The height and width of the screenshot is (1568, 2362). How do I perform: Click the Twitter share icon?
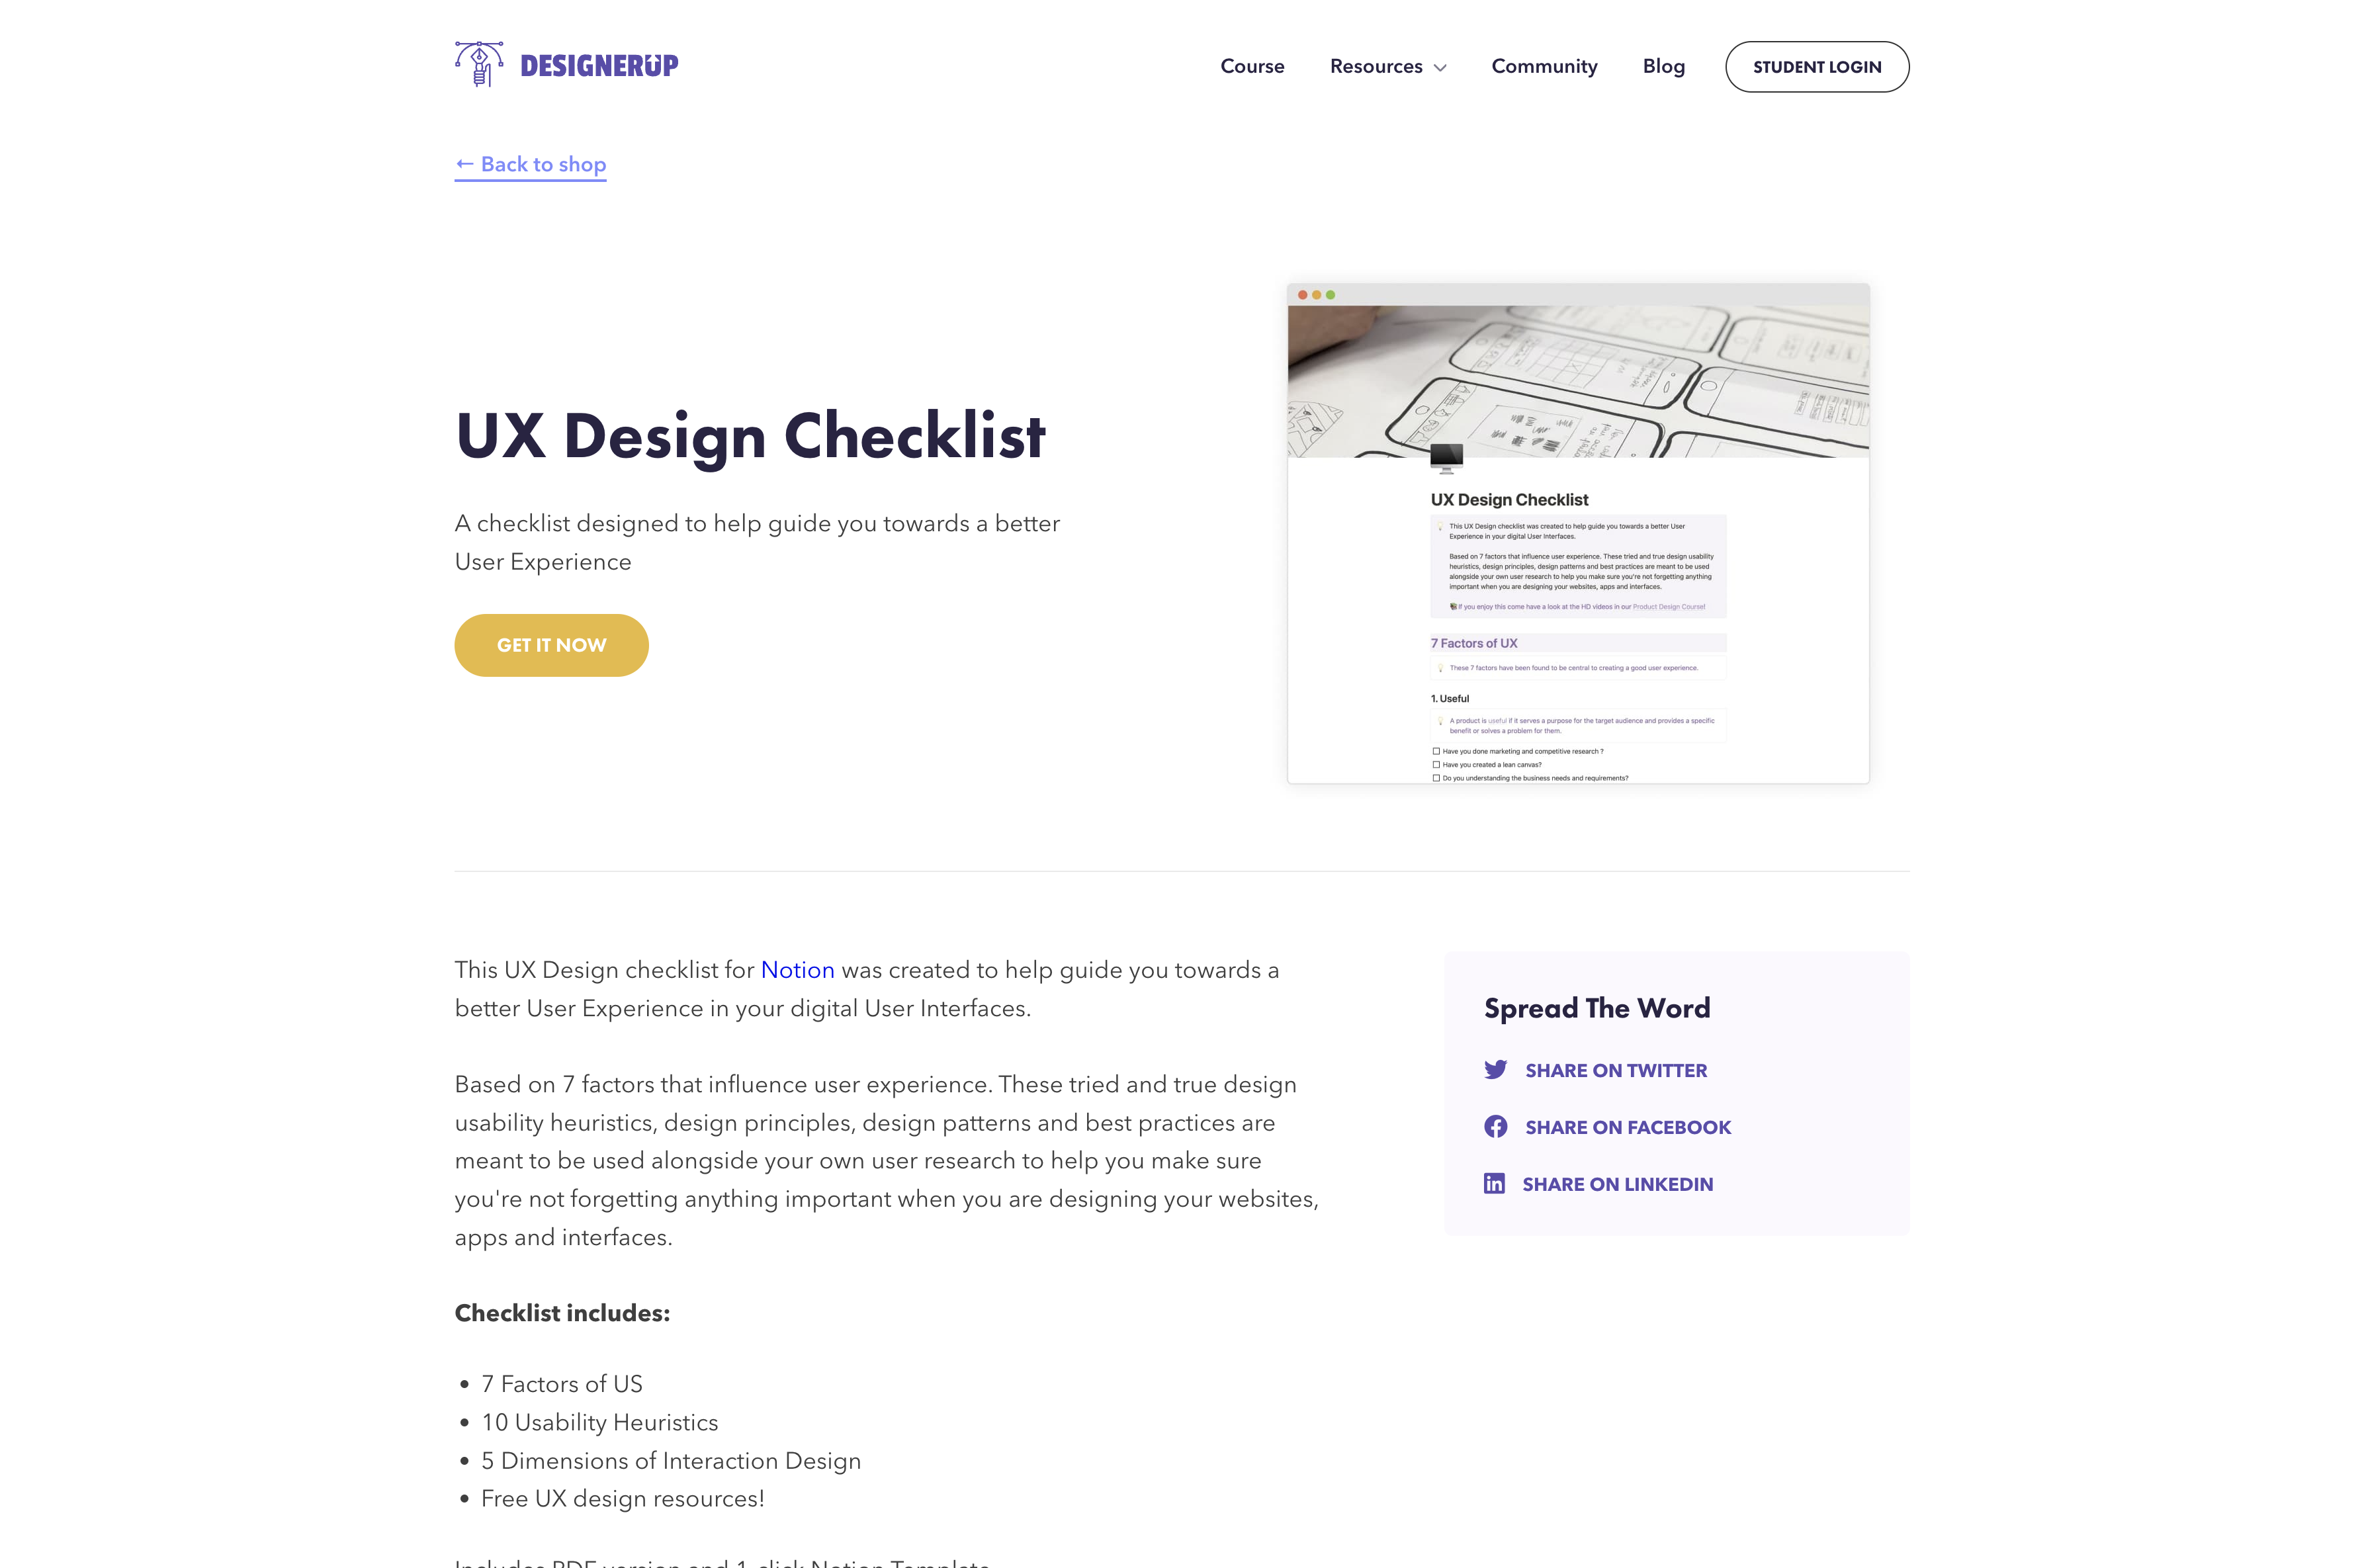click(x=1496, y=1068)
